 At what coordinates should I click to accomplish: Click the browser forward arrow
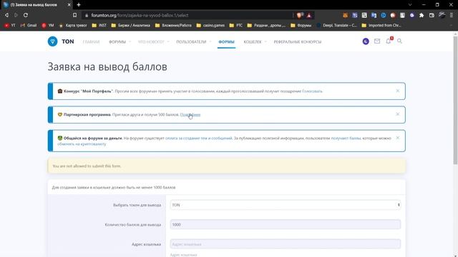tap(16, 15)
